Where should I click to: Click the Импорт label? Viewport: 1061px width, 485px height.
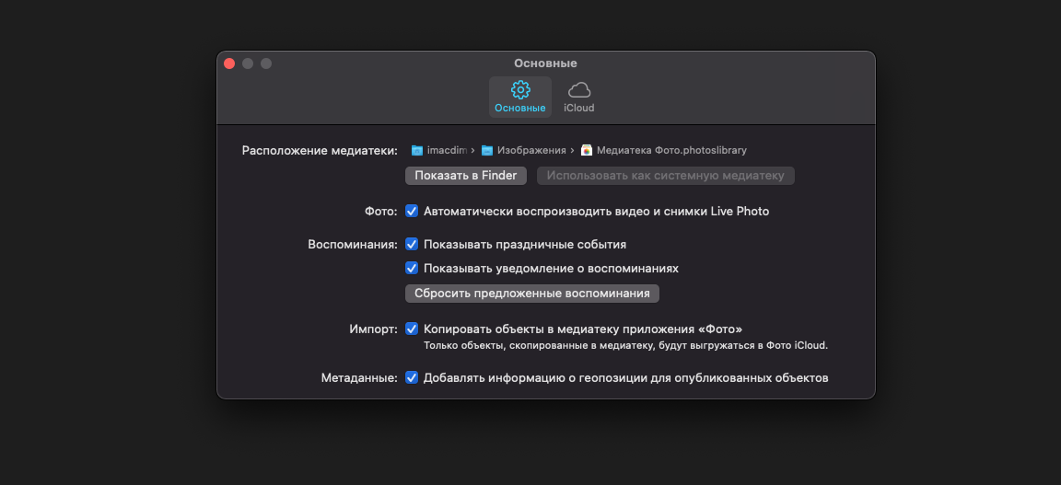click(x=374, y=329)
